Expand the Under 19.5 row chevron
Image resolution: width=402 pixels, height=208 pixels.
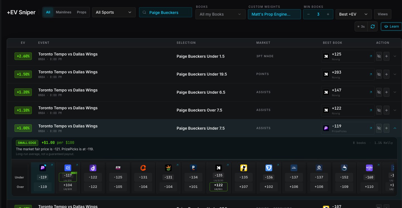[395, 74]
